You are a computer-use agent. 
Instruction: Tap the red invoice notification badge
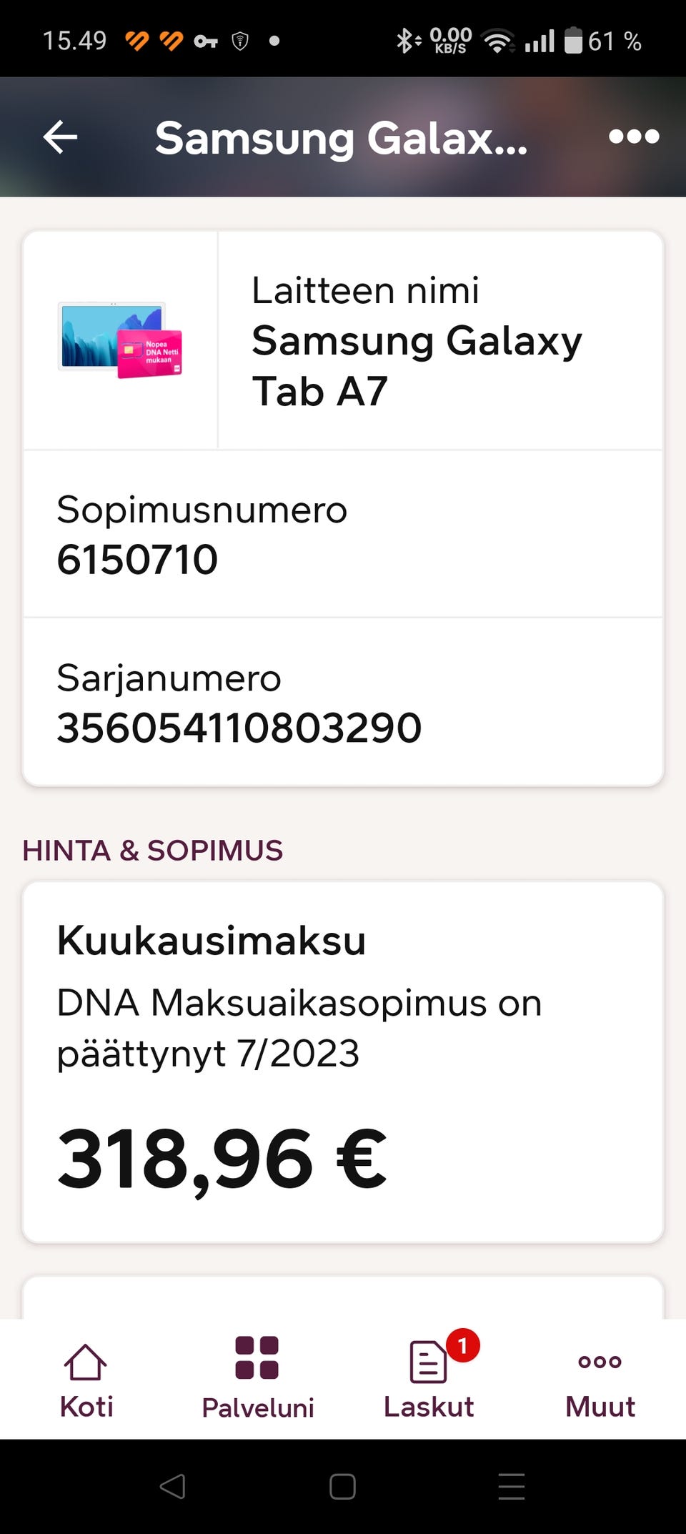click(462, 1346)
